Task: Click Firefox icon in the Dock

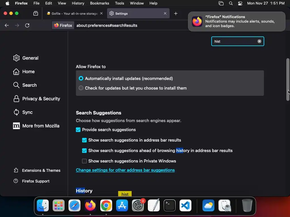Action: coord(90,205)
